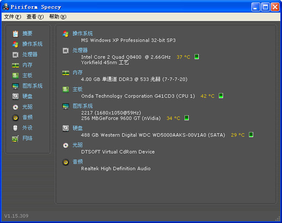Select the 主板 motherboard icon in sidebar
Image resolution: width=282 pixels, height=223 pixels.
pos(15,75)
